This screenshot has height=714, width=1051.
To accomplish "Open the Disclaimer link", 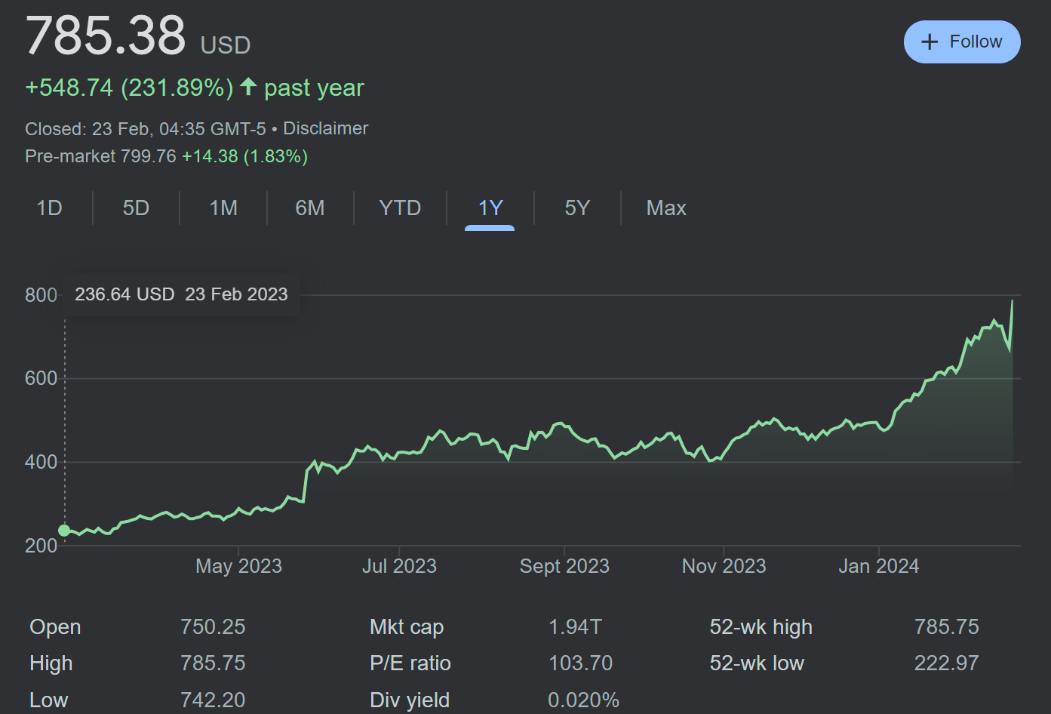I will tap(325, 128).
